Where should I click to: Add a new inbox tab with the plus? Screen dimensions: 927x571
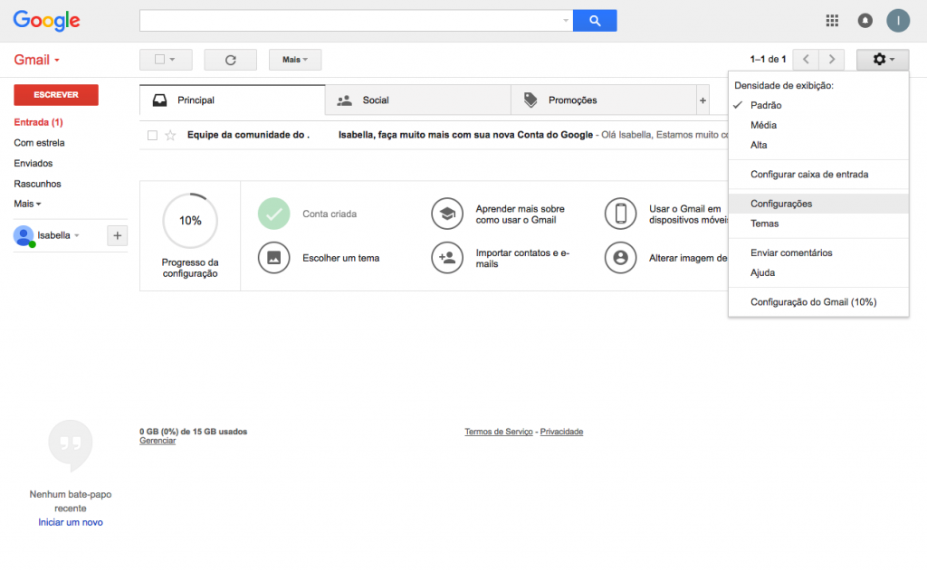702,100
